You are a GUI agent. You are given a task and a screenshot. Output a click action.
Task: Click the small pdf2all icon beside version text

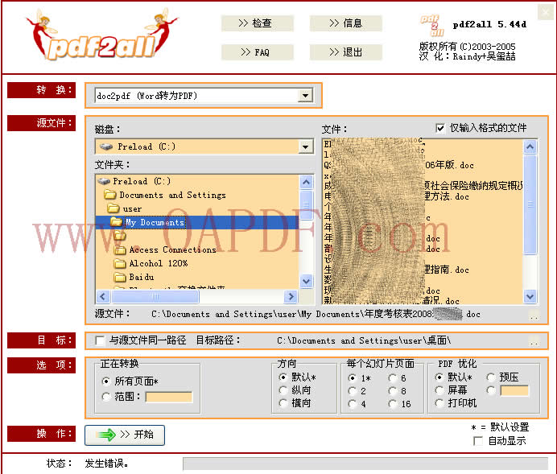coord(432,26)
